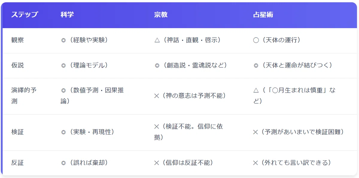The image size is (359, 178).
Task: Click the cell reading 神話・直観・啓示
Action: coord(188,40)
